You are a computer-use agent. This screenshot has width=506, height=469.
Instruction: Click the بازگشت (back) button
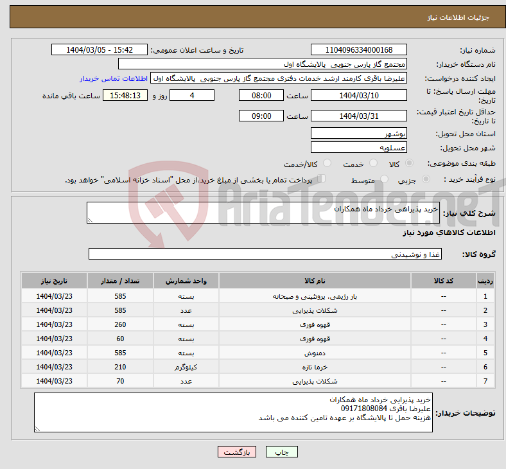[x=237, y=452]
